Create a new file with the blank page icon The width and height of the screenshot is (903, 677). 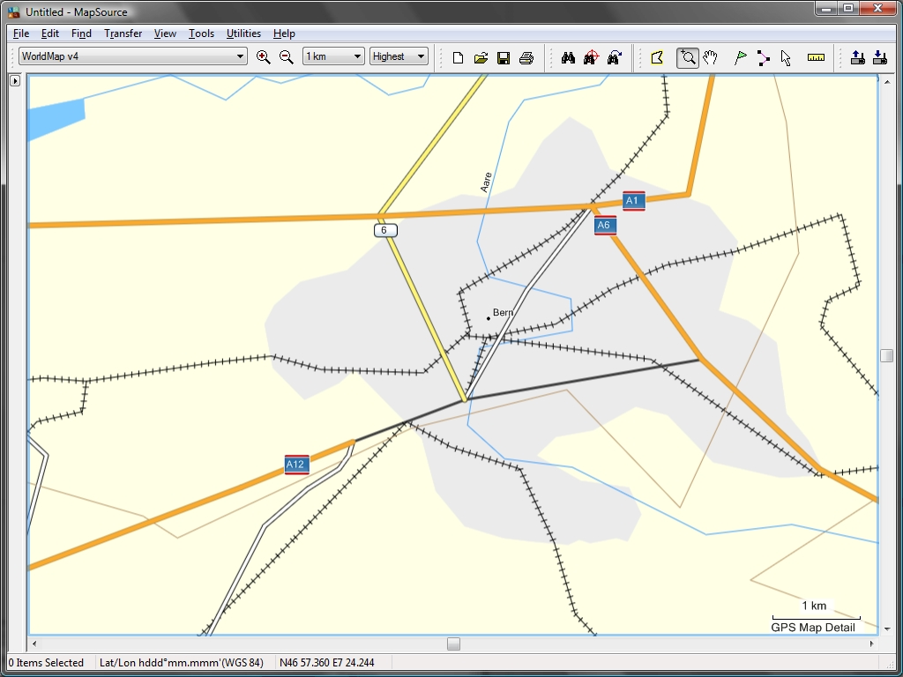(458, 57)
